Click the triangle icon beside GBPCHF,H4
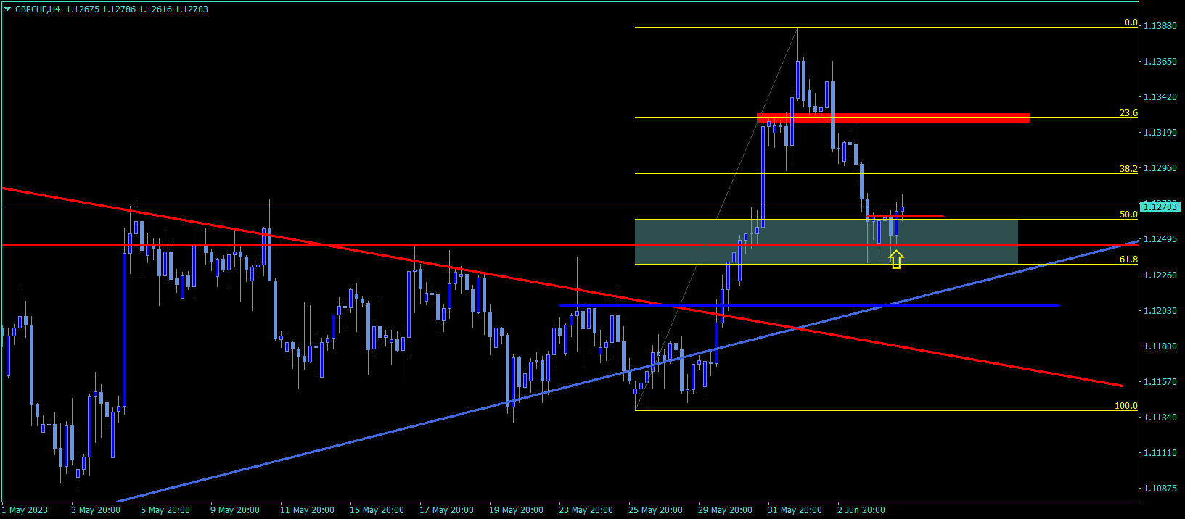Screen dimensions: 1185x519 8,9
